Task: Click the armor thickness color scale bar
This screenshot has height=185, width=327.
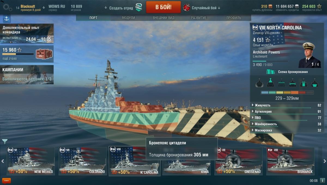Action: [x=287, y=92]
